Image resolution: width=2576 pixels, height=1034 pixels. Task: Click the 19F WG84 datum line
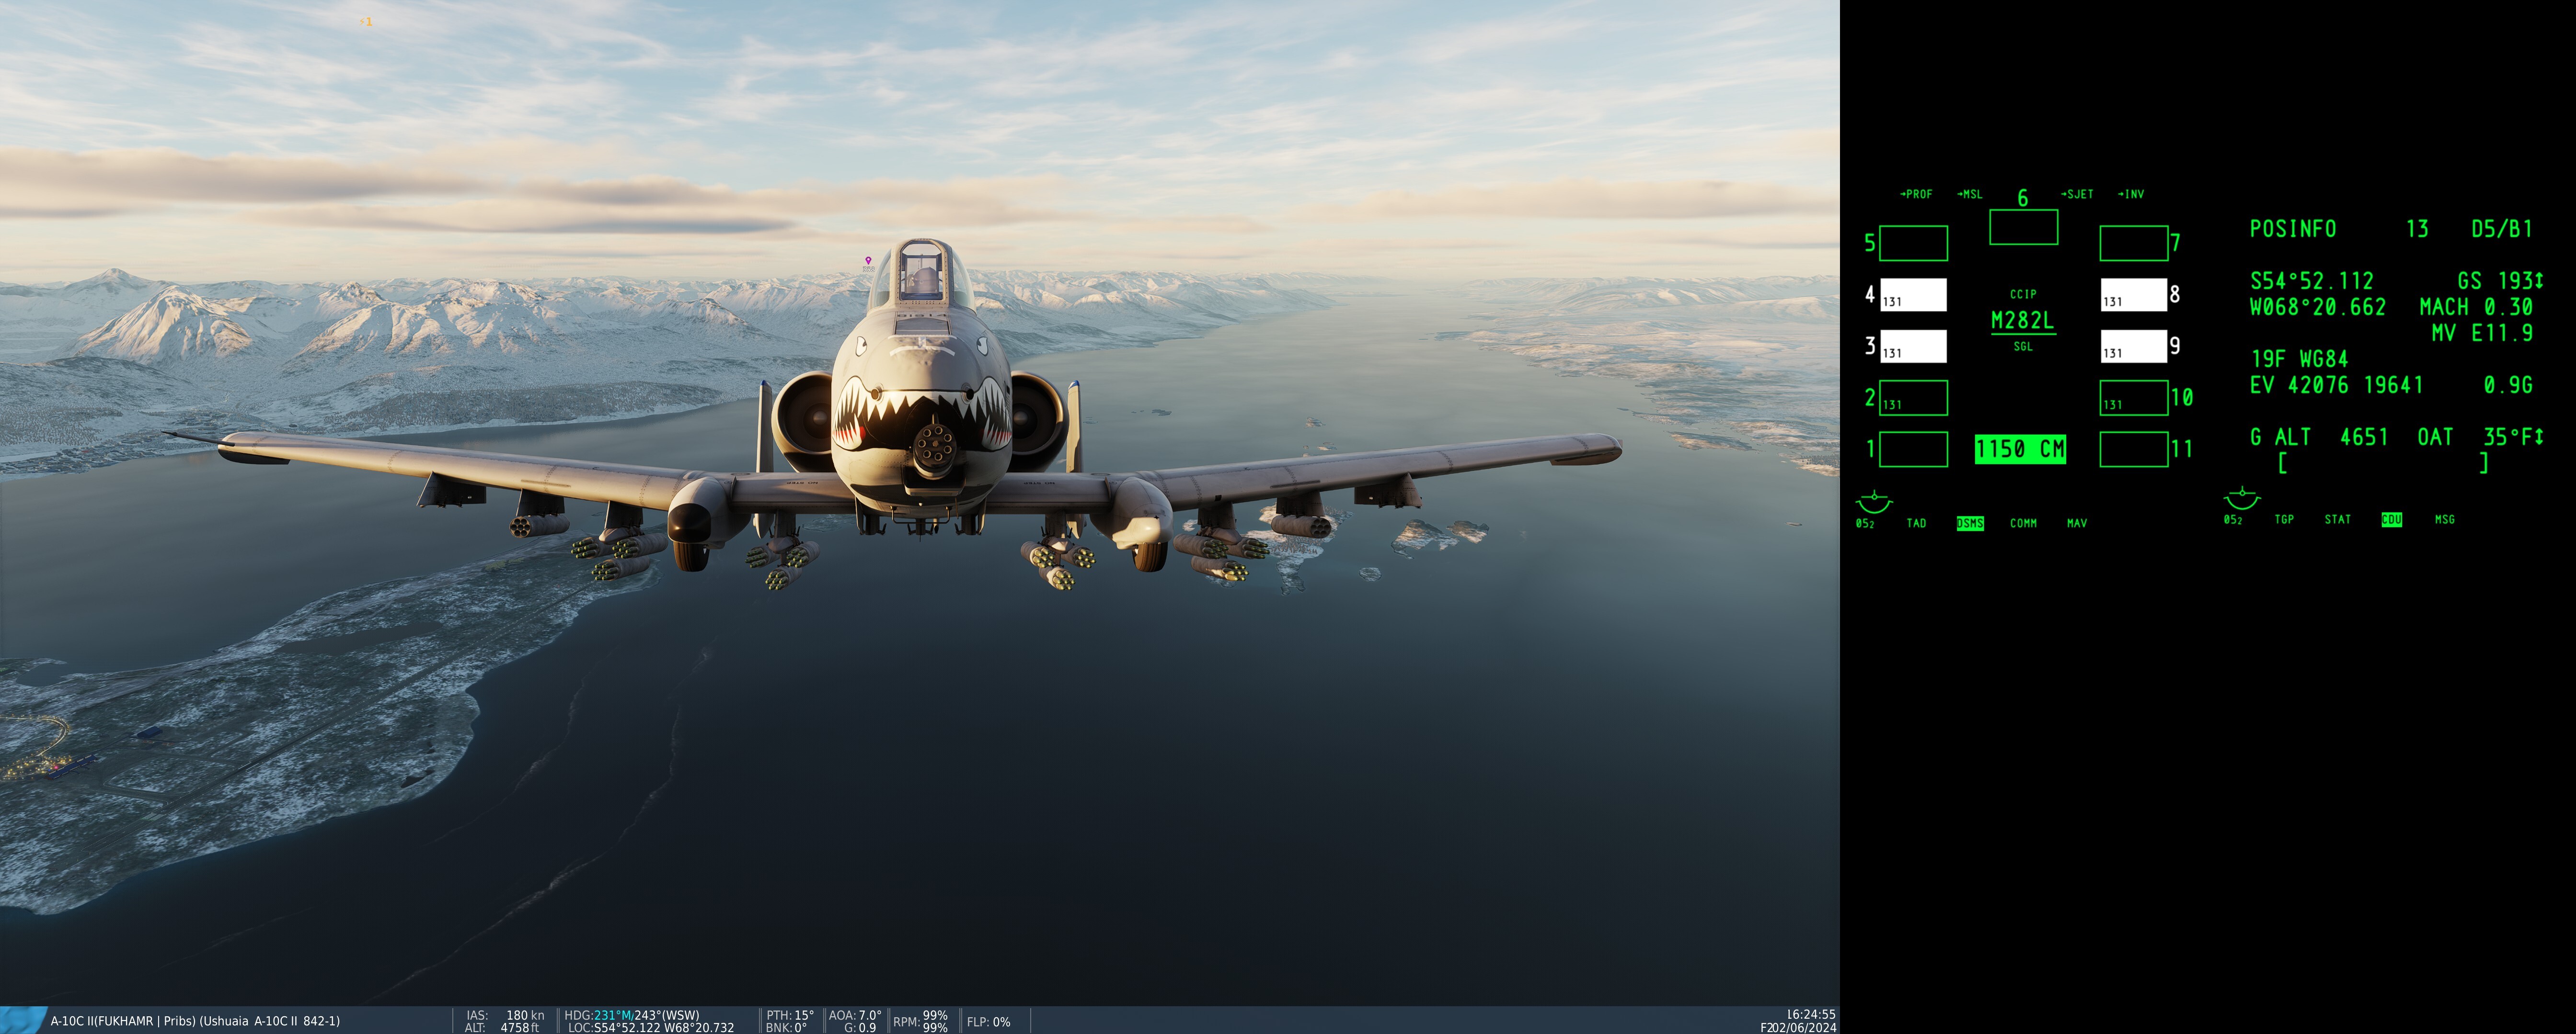2299,359
